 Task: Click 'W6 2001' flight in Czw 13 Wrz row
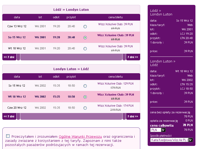click(40, 26)
